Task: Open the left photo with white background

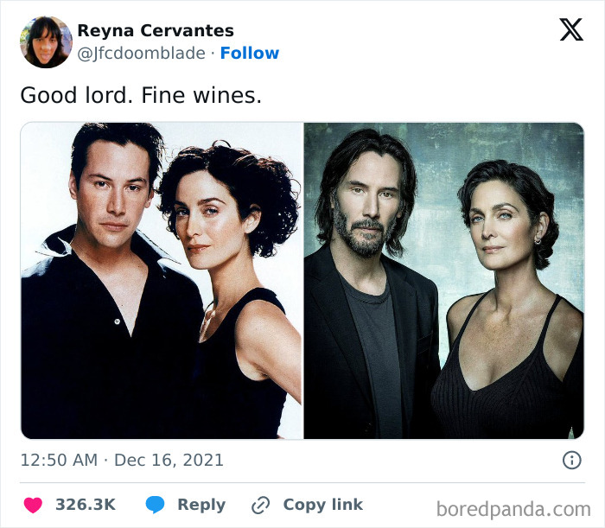Action: pos(162,281)
